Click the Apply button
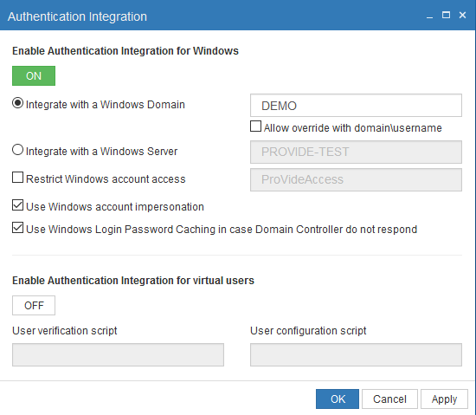The width and height of the screenshot is (476, 415). click(444, 399)
